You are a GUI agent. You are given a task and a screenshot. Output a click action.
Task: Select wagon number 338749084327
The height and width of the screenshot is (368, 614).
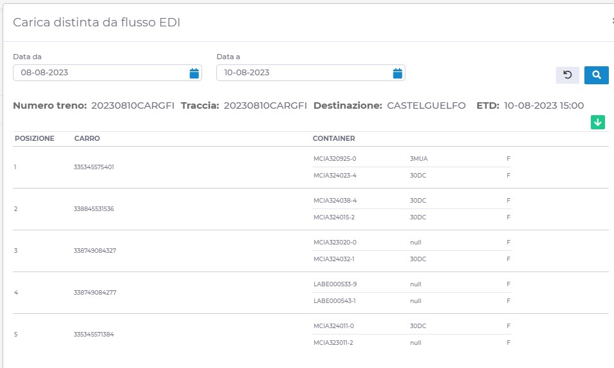[x=95, y=251]
